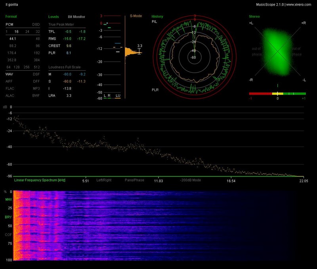Screen dimensions: 317x269
Task: Click the circular history radar display
Action: pos(195,57)
